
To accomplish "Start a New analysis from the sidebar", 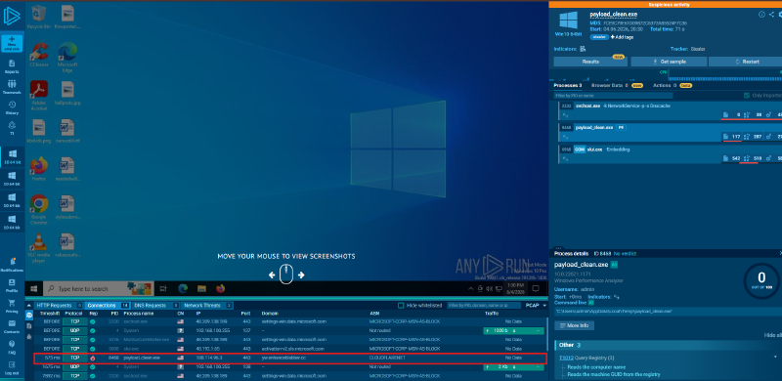I will coord(12,43).
